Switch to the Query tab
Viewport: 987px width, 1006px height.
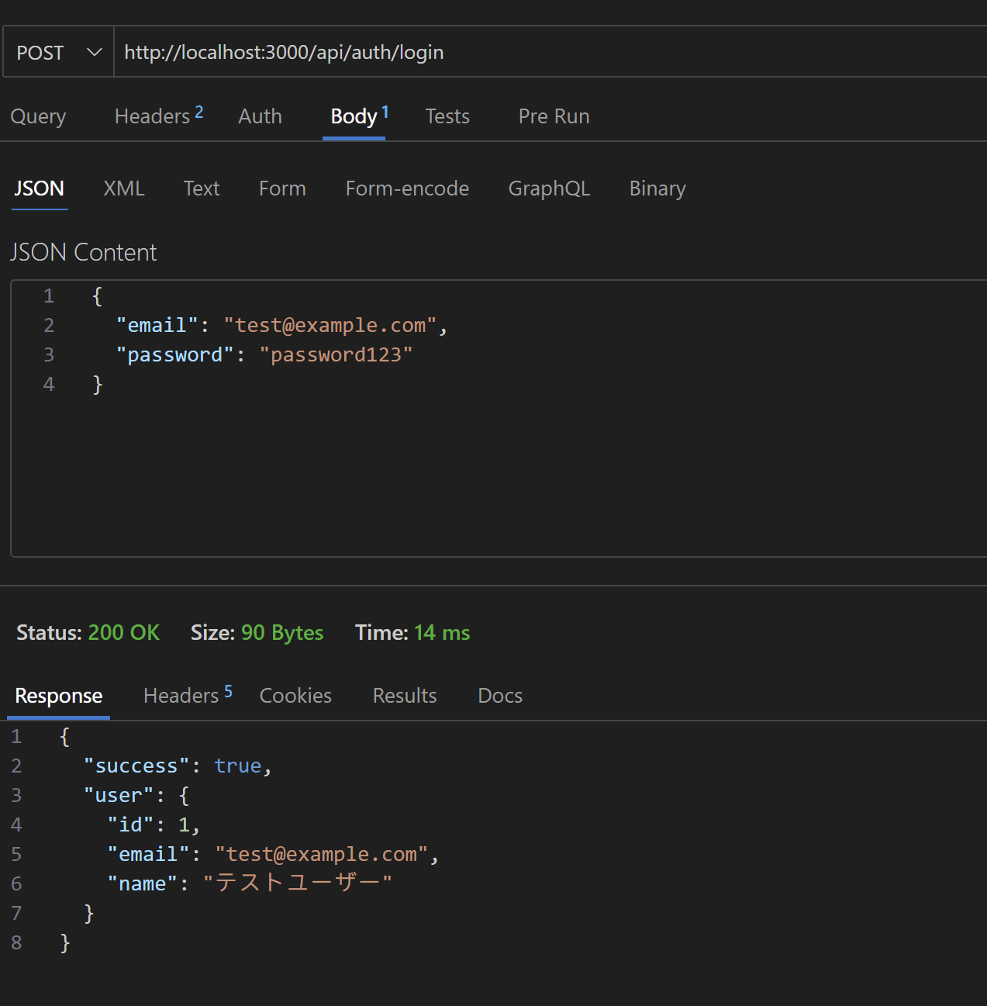coord(38,116)
